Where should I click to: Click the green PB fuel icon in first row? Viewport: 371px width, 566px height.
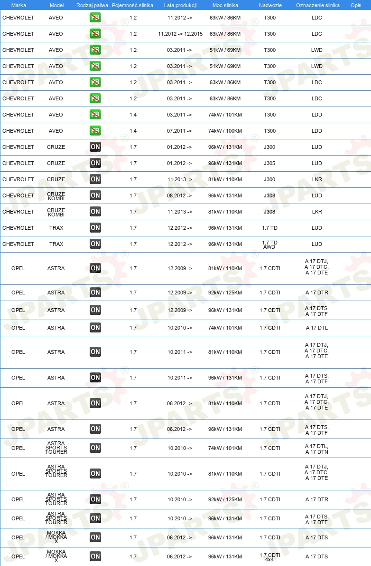pos(95,17)
